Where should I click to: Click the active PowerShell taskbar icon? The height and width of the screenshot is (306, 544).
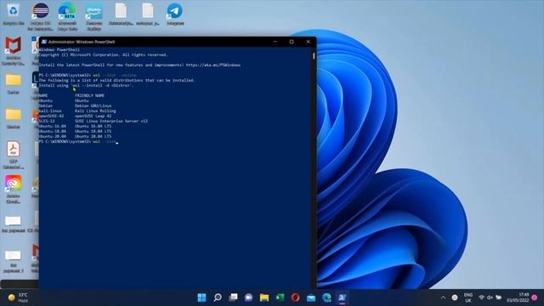(x=342, y=297)
